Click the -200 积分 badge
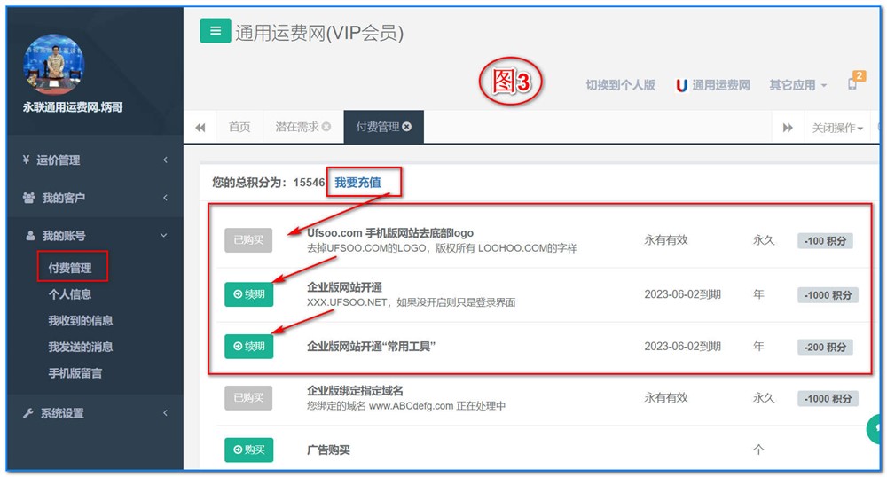The width and height of the screenshot is (887, 477). tap(825, 347)
